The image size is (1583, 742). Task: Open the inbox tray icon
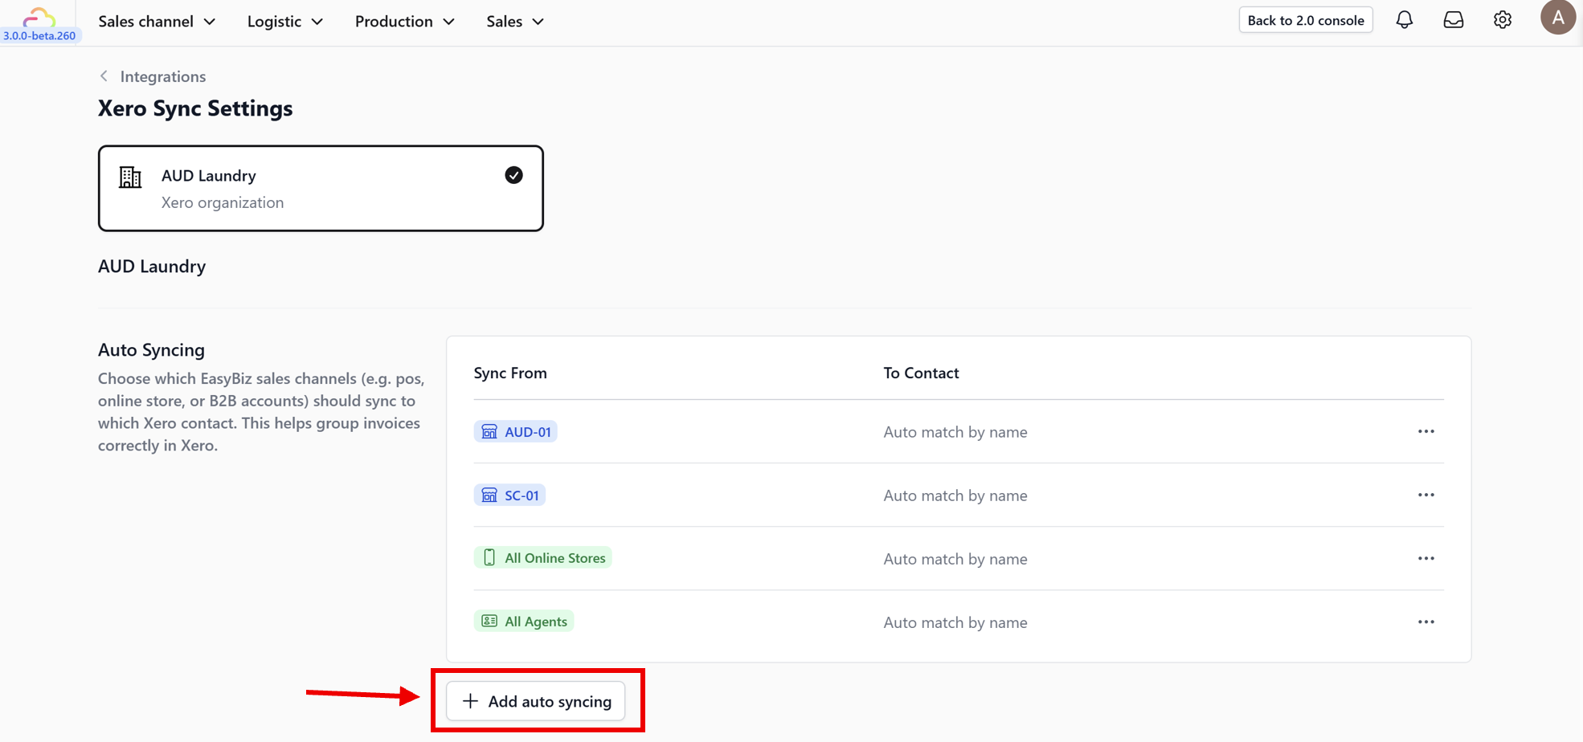tap(1454, 20)
